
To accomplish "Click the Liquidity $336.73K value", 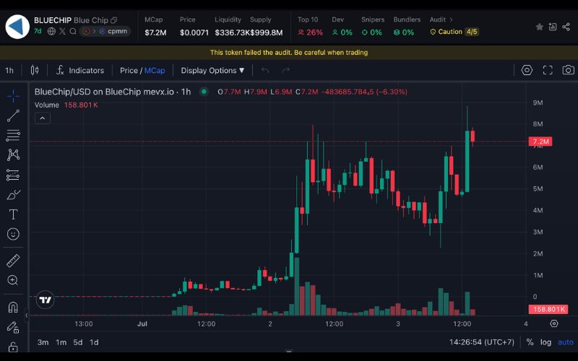I will tap(232, 32).
